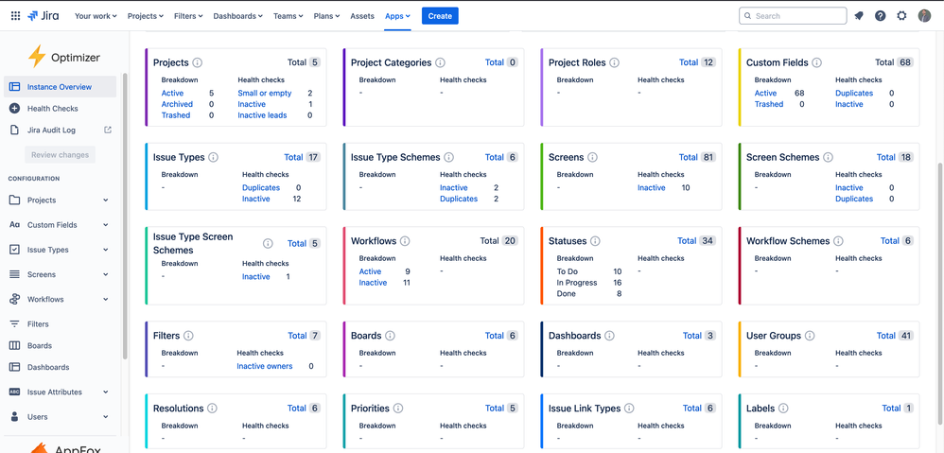Viewport: 944px width, 453px height.
Task: Click Duplicates link in Custom Fields card
Action: (x=854, y=94)
